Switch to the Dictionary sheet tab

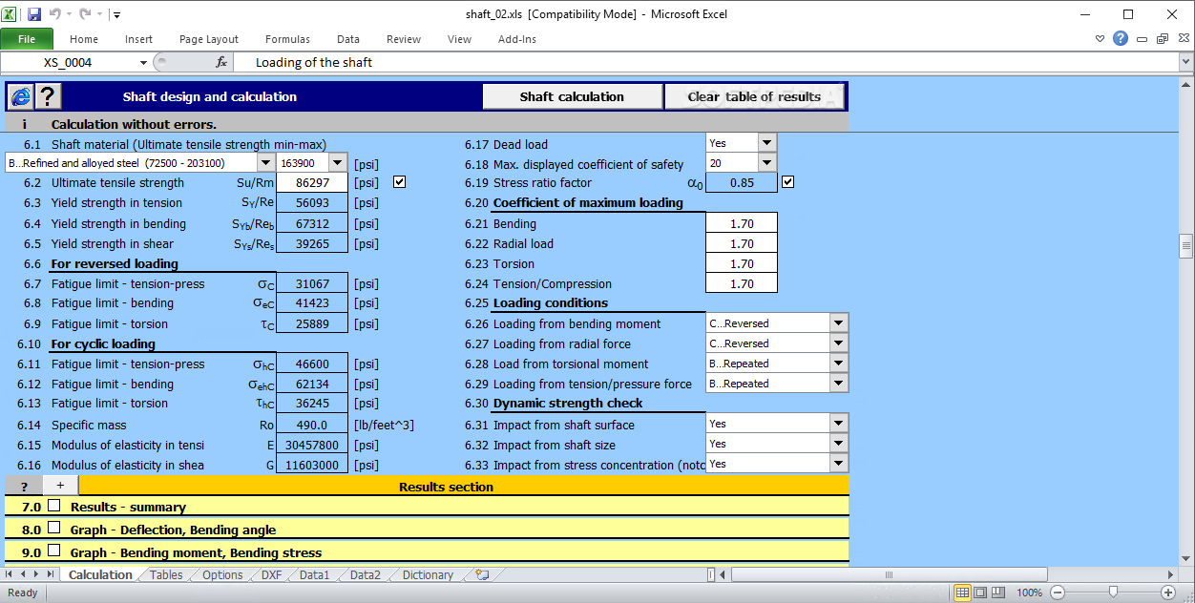point(428,574)
